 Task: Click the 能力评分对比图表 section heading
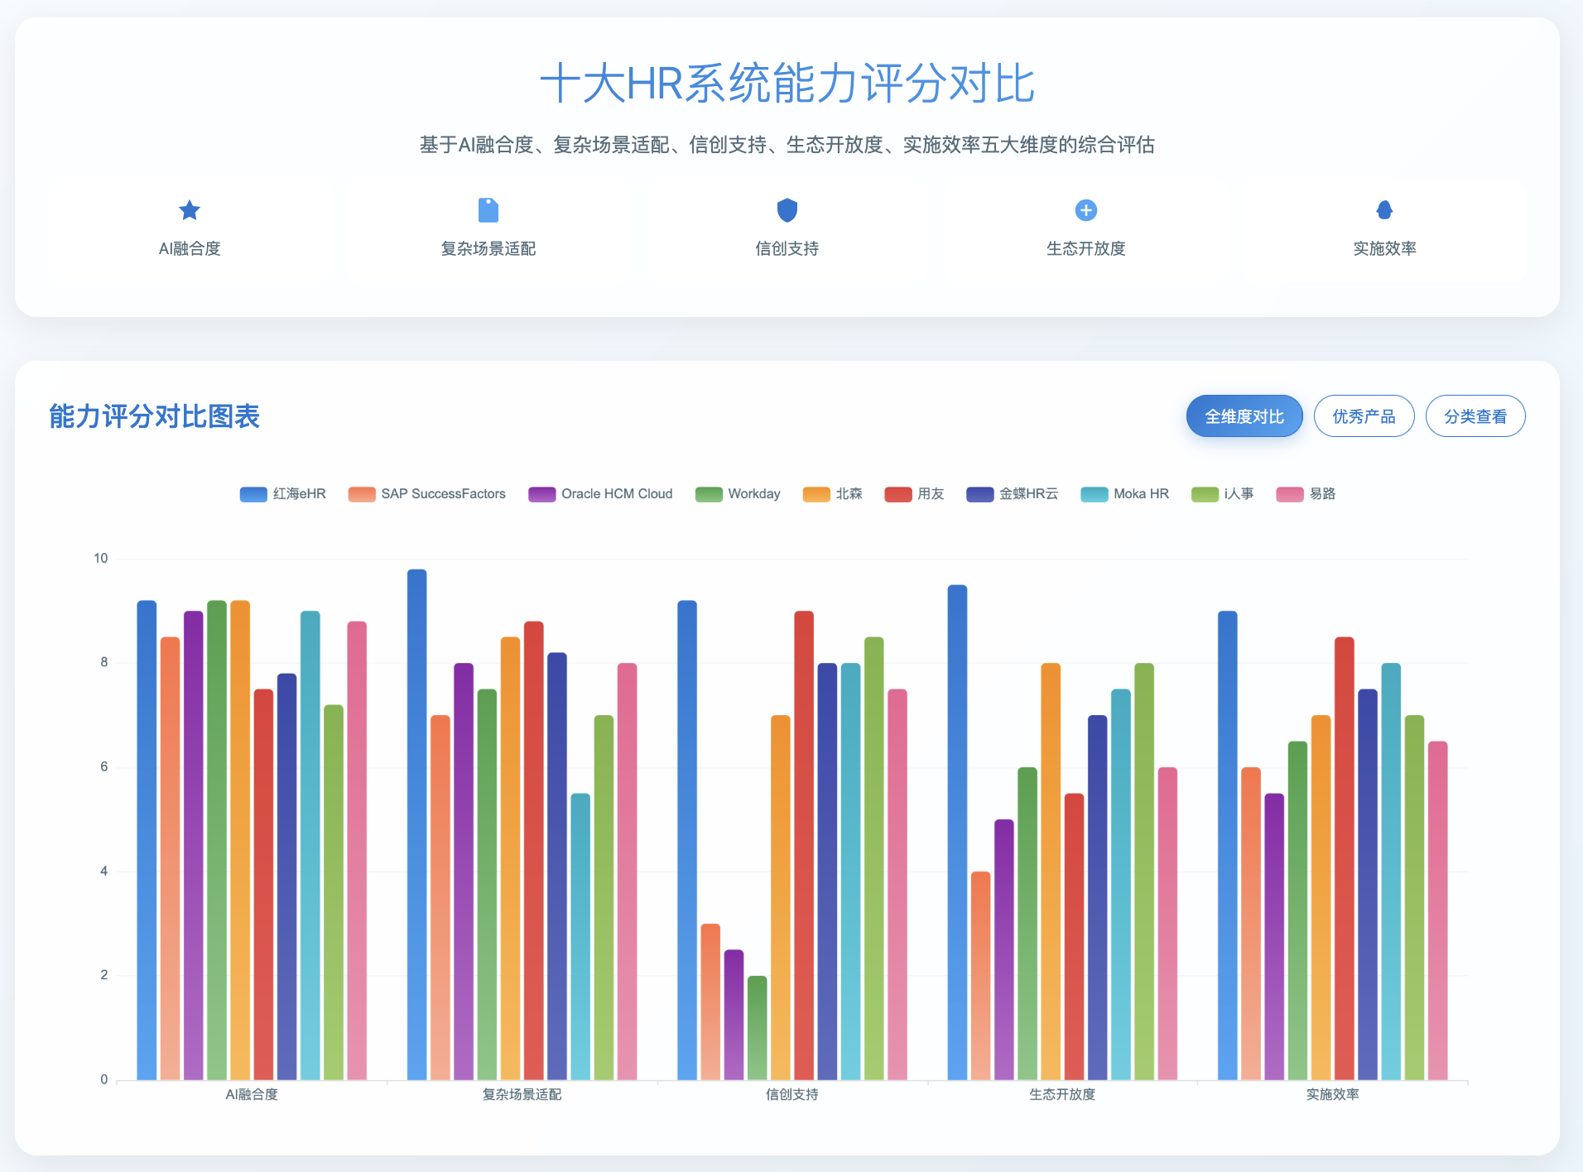(x=155, y=416)
